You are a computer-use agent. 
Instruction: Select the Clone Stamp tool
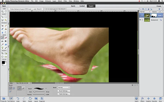point(6,29)
